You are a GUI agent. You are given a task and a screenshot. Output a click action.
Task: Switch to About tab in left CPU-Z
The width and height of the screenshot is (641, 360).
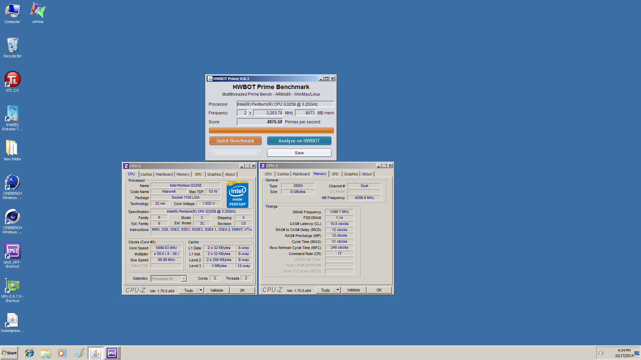230,174
